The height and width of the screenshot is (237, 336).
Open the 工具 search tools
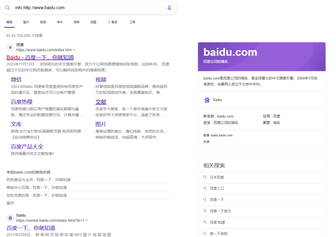point(132,22)
